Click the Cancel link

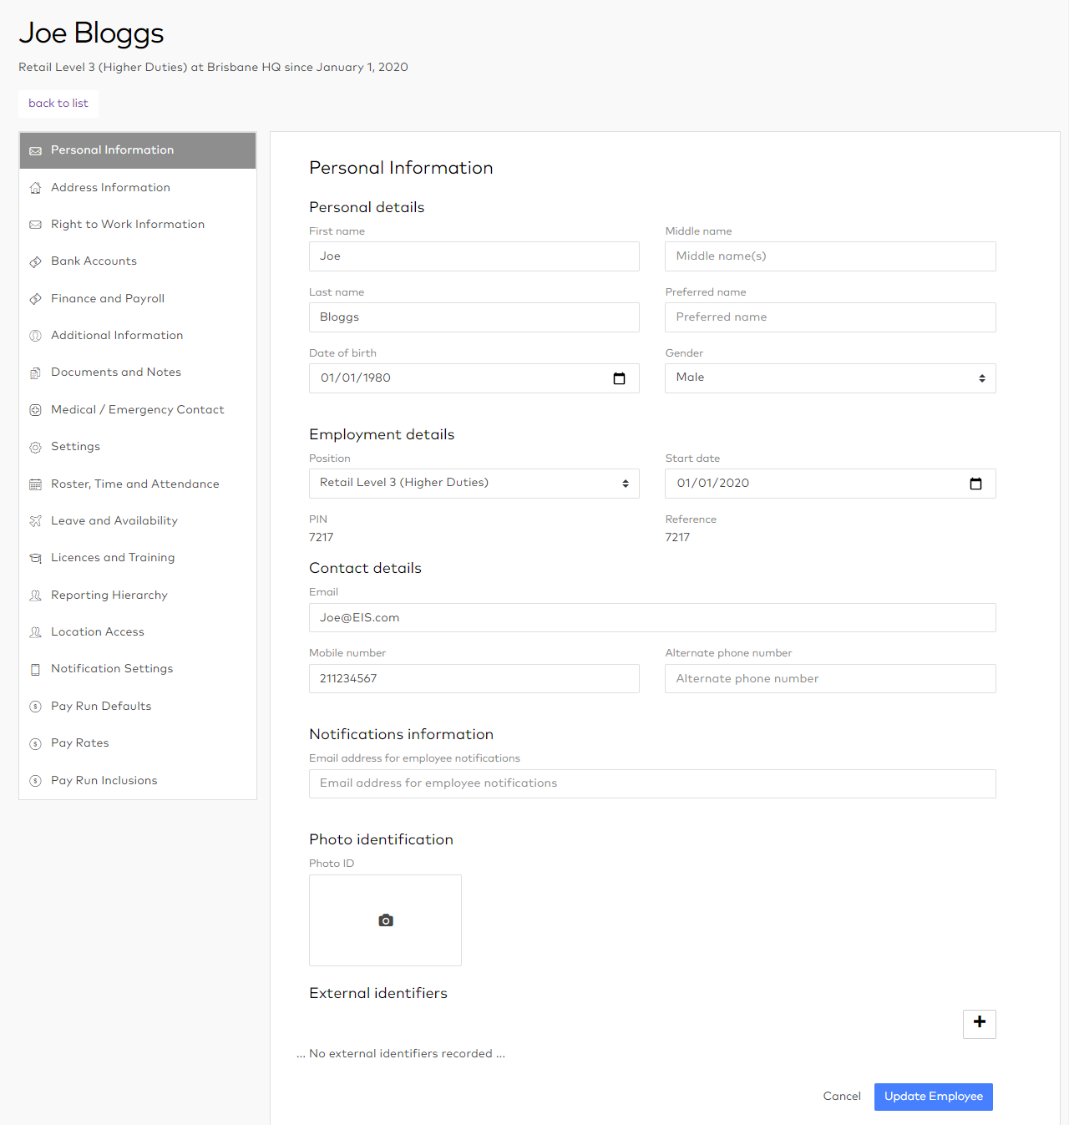[841, 1096]
